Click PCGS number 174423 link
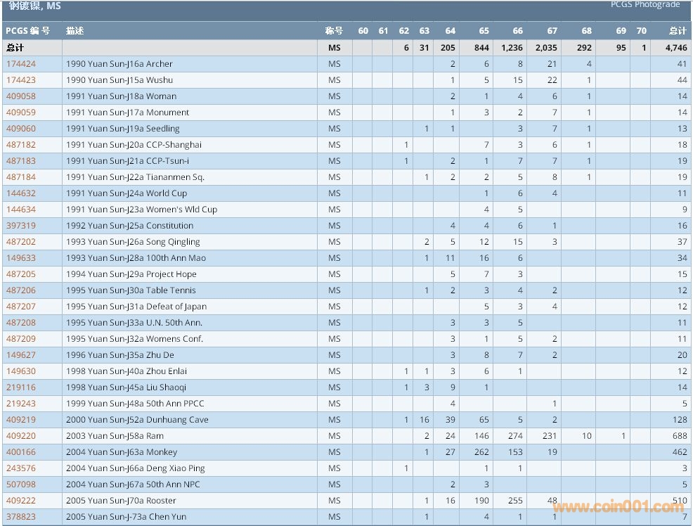 coord(21,80)
